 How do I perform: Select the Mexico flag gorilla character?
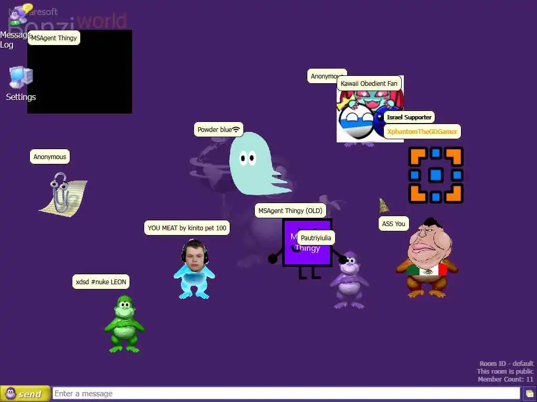point(427,258)
